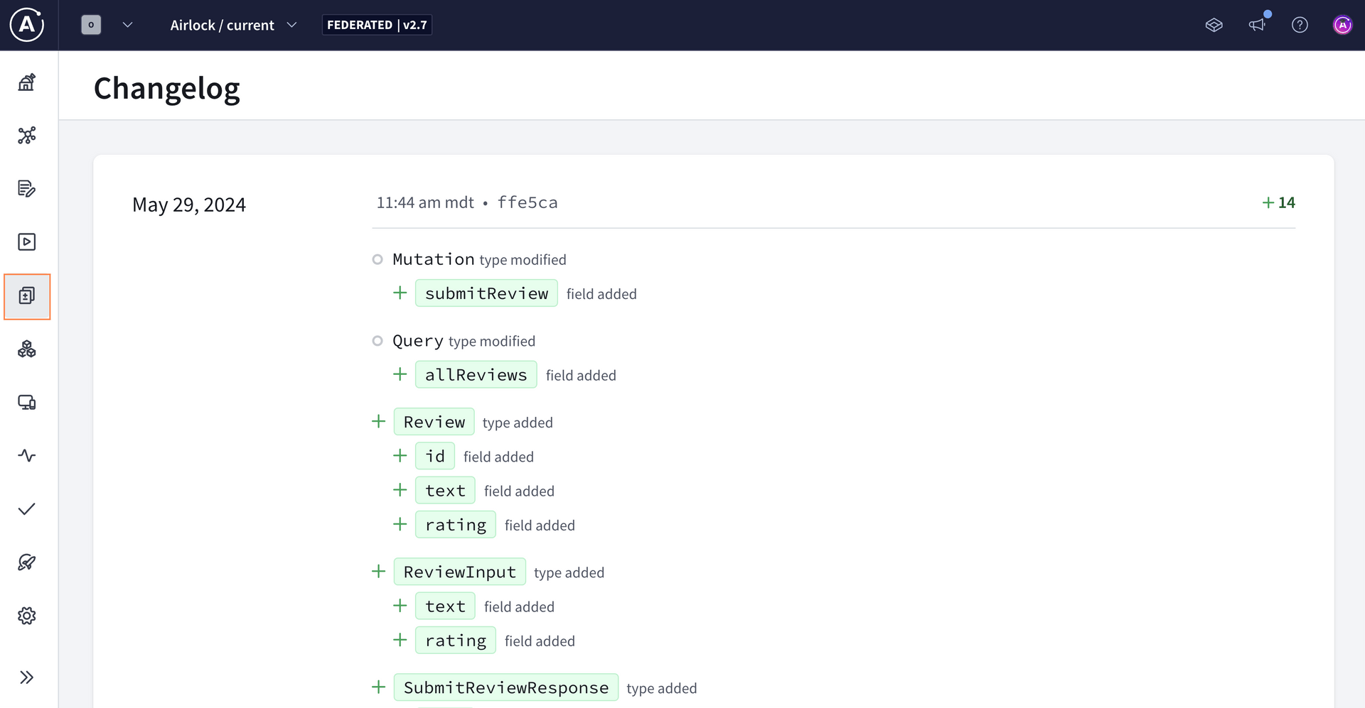Select the Schema icon in the sidebar

coord(26,135)
